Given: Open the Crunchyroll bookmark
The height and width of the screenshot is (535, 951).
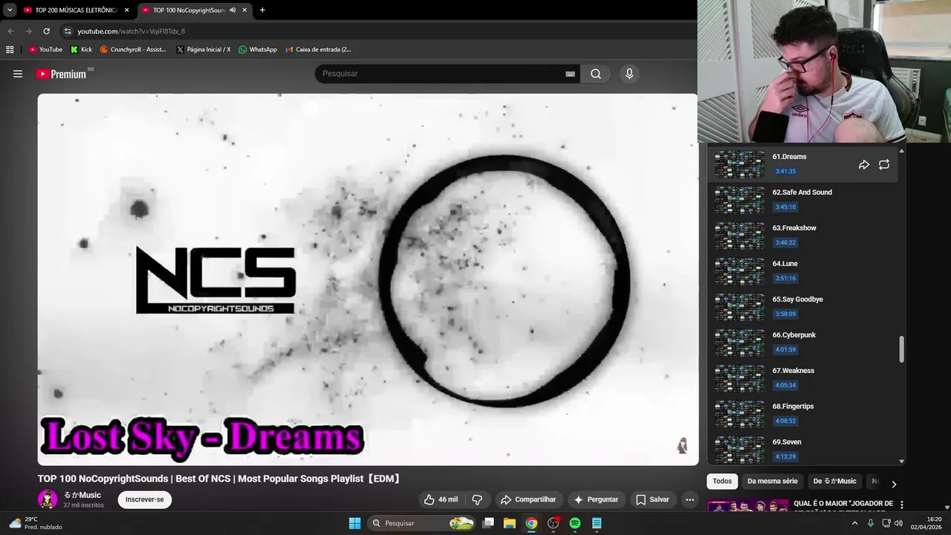Looking at the screenshot, I should (133, 50).
